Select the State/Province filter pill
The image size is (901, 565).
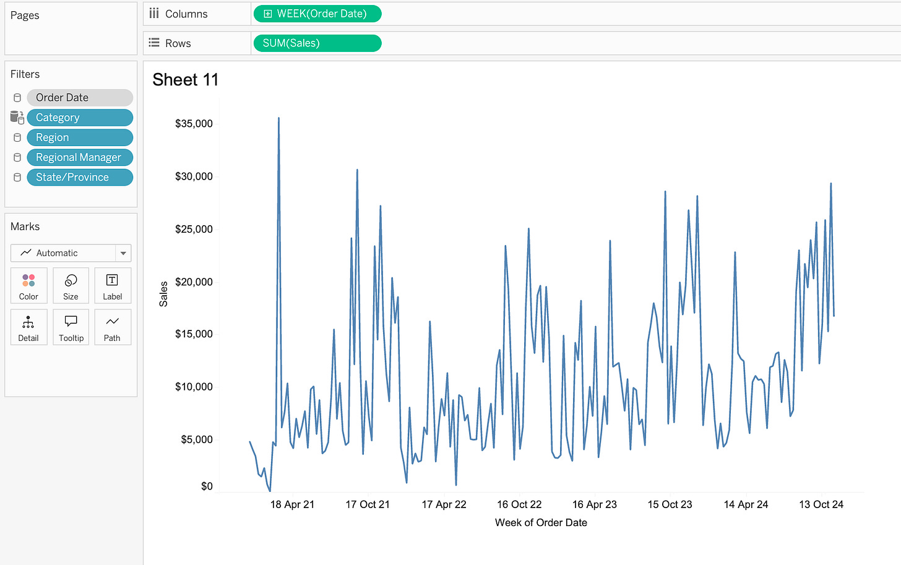point(80,177)
